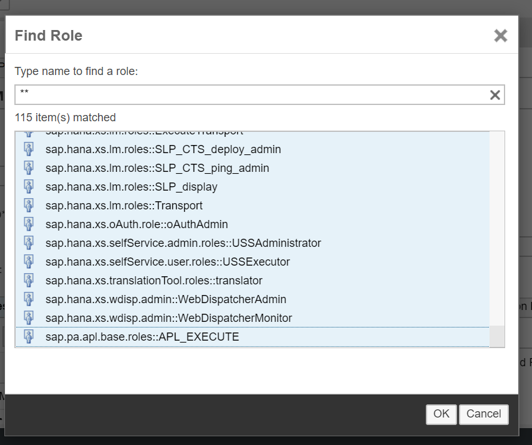Click role icon beside APL_EXECUTE
Image resolution: width=532 pixels, height=445 pixels.
29,336
